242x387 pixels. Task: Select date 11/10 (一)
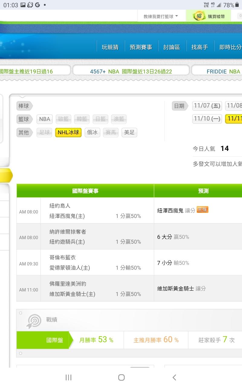point(207,119)
